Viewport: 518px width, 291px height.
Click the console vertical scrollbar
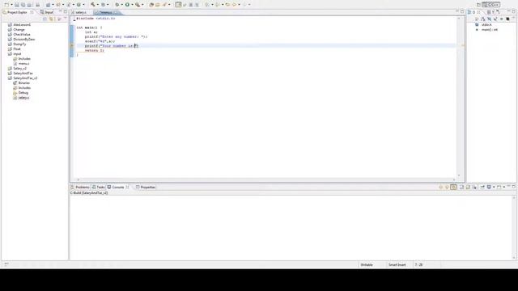click(514, 228)
